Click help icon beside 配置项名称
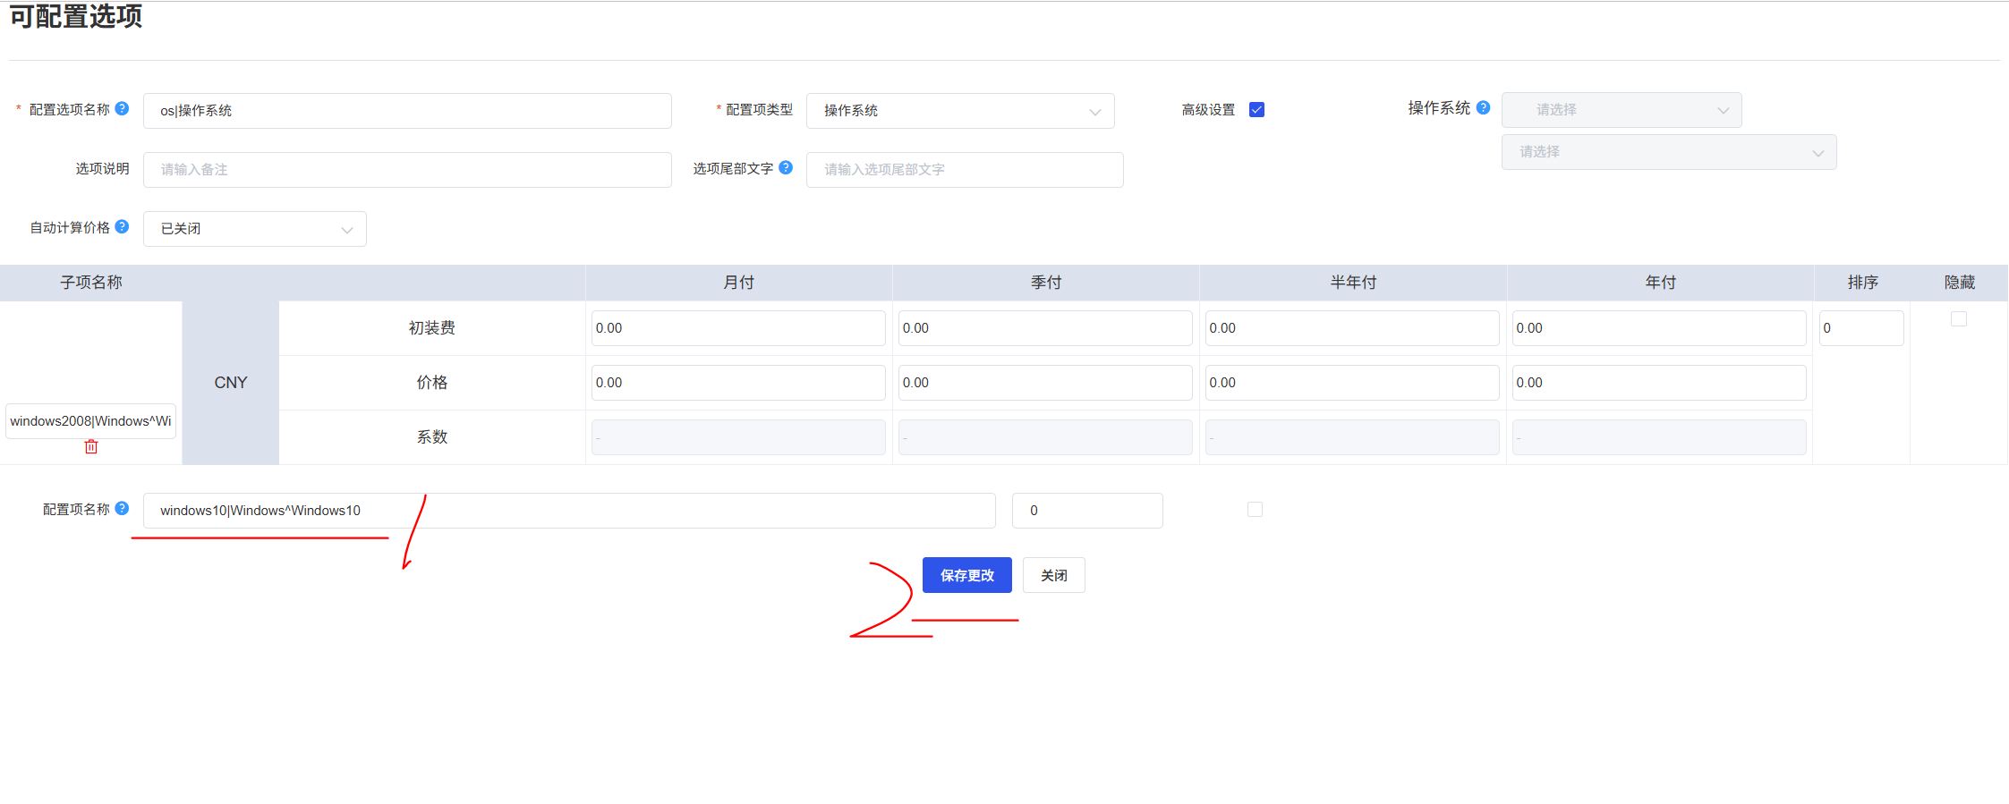 (x=123, y=508)
